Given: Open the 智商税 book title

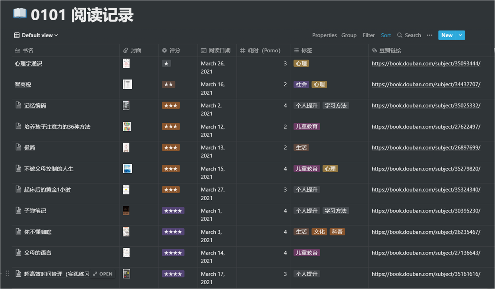Looking at the screenshot, I should pos(23,84).
